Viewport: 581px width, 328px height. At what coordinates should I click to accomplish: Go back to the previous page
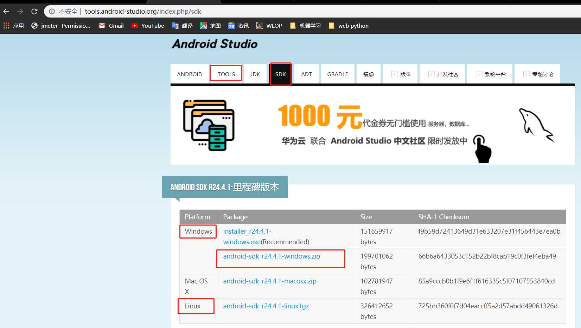6,12
